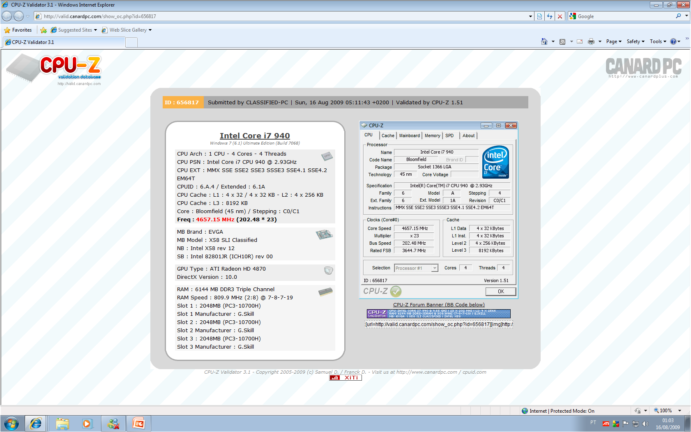Click the red Stop loading icon
This screenshot has height=432, width=691.
560,16
